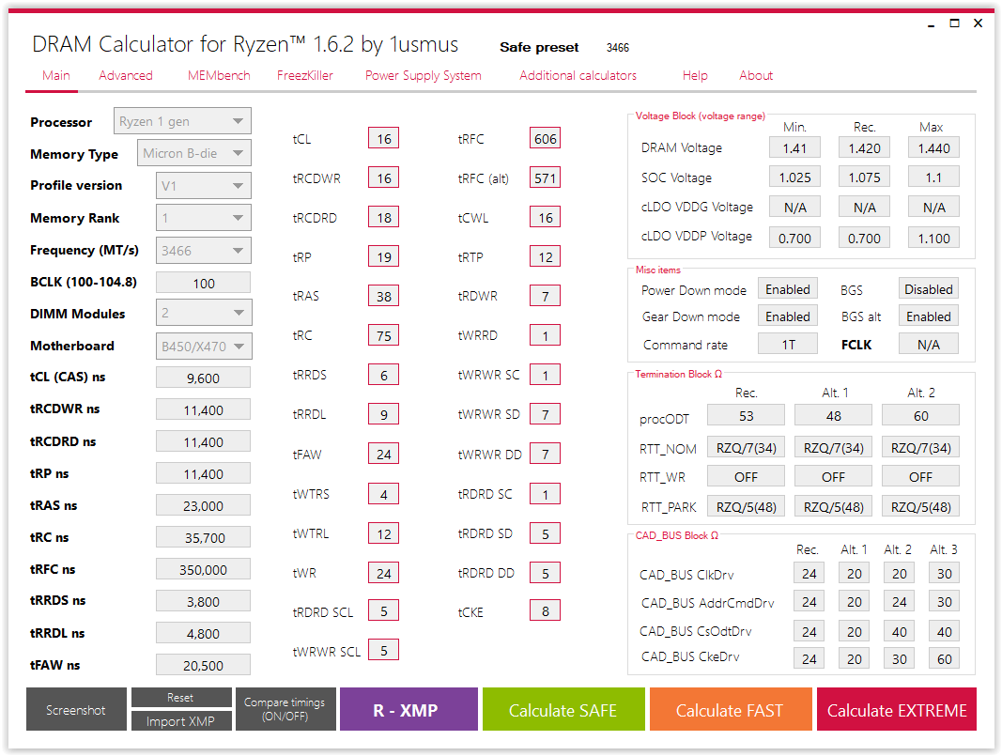The image size is (1002, 756).
Task: Maximize the DRAM Calculator window
Action: 955,23
